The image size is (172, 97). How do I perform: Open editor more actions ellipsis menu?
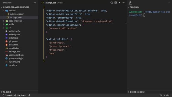tap(124, 3)
